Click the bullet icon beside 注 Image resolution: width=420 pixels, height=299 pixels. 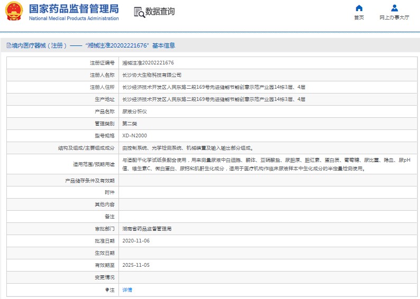pyautogui.click(x=107, y=289)
